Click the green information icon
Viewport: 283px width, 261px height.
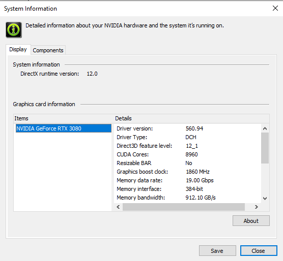pos(14,30)
